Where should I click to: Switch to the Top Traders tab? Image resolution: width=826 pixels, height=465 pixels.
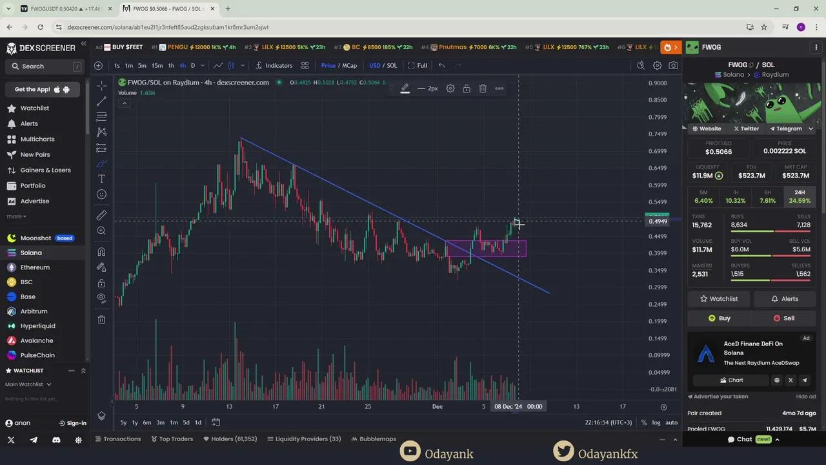(172, 439)
